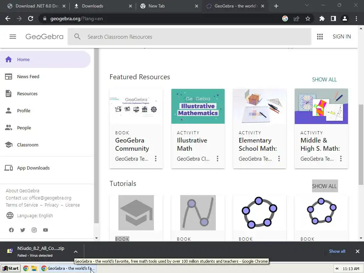The width and height of the screenshot is (364, 273).
Task: Toggle the Chrome side panel icon
Action: pos(333,18)
